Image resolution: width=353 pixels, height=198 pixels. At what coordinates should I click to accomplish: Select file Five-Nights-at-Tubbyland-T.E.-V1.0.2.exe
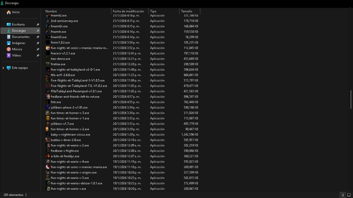coord(79,86)
